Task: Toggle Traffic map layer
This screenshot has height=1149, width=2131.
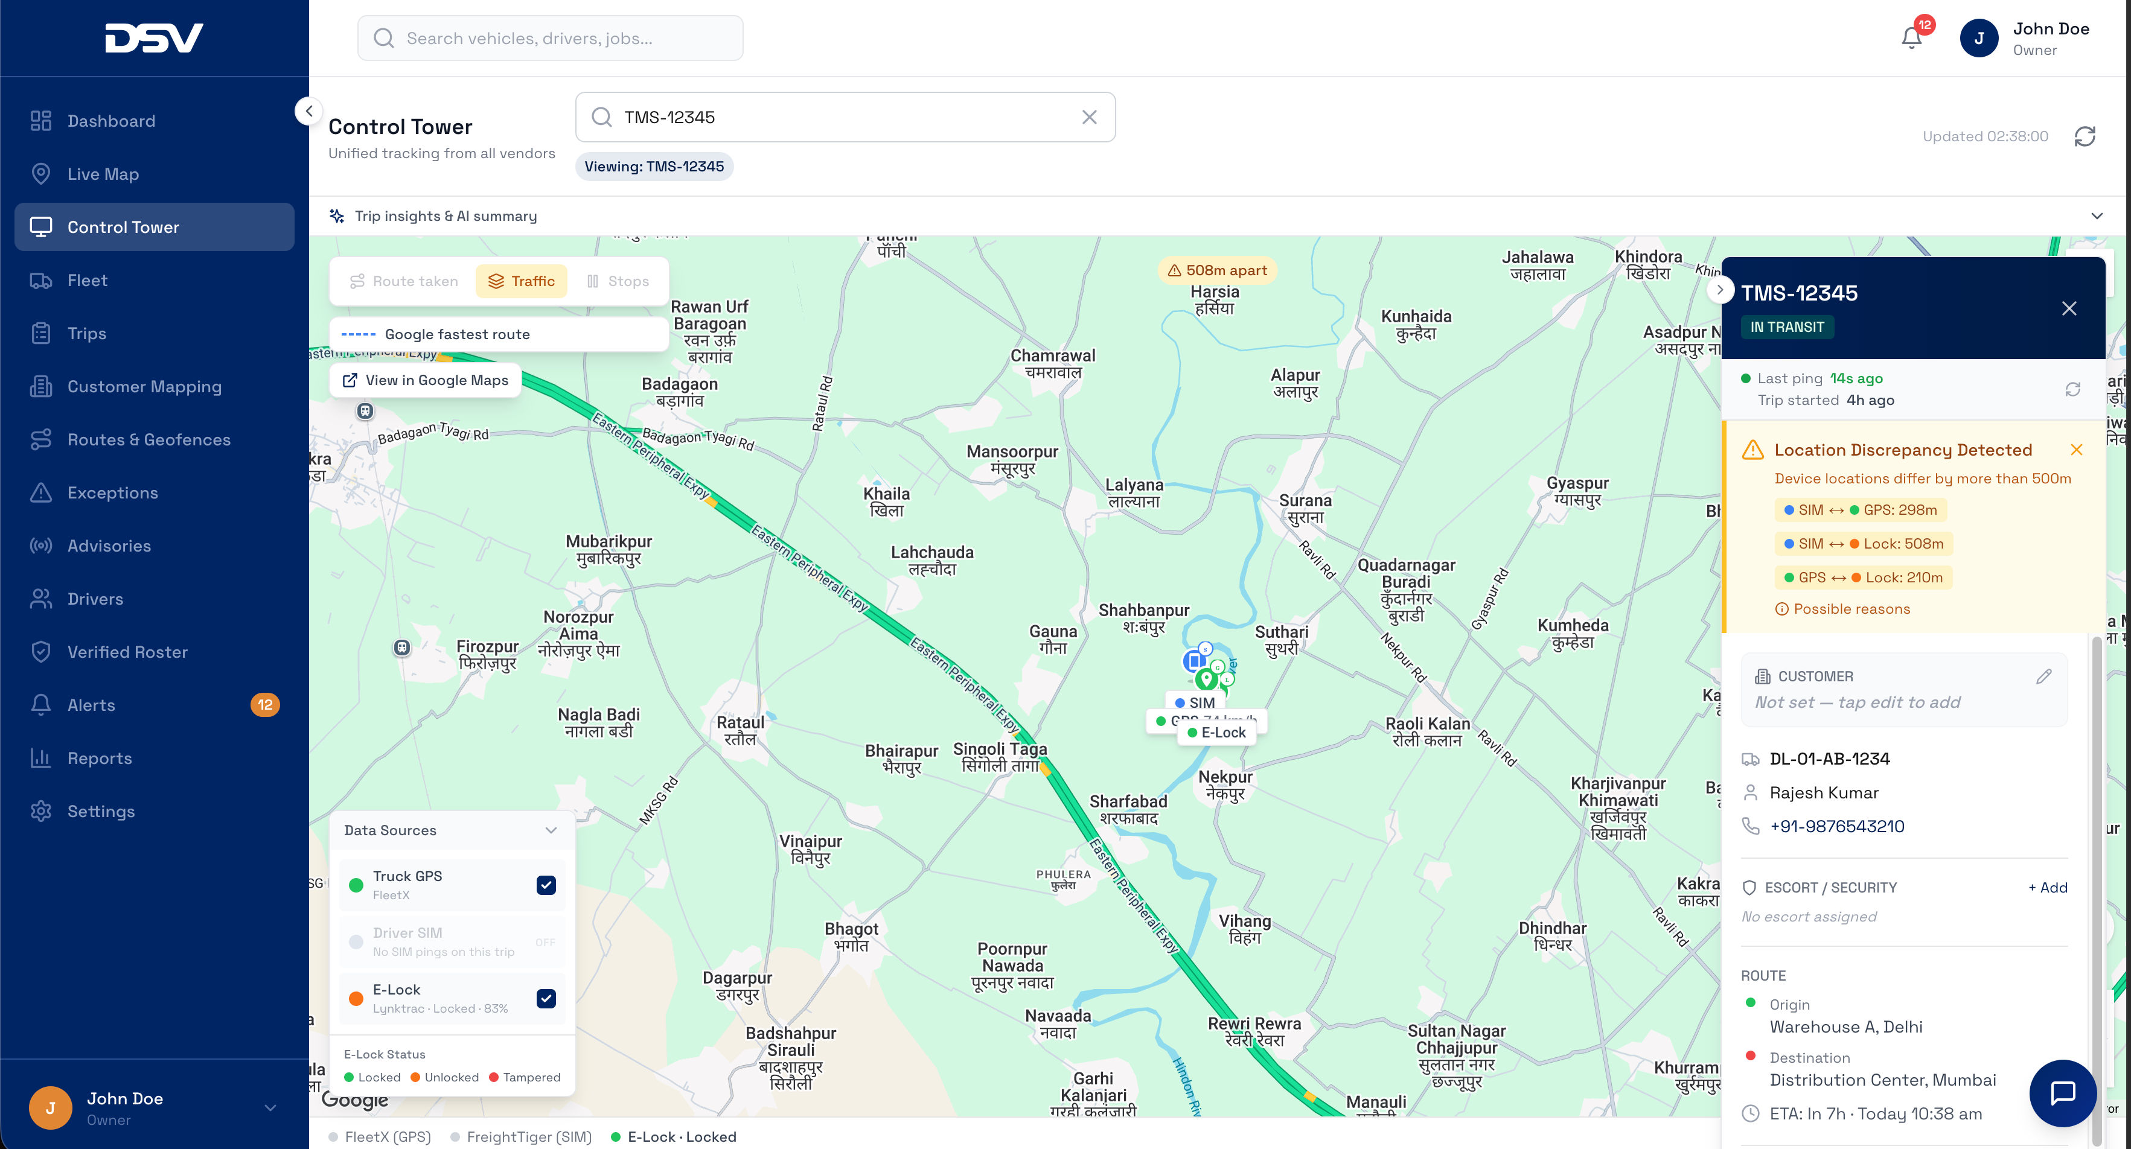Action: coord(521,281)
